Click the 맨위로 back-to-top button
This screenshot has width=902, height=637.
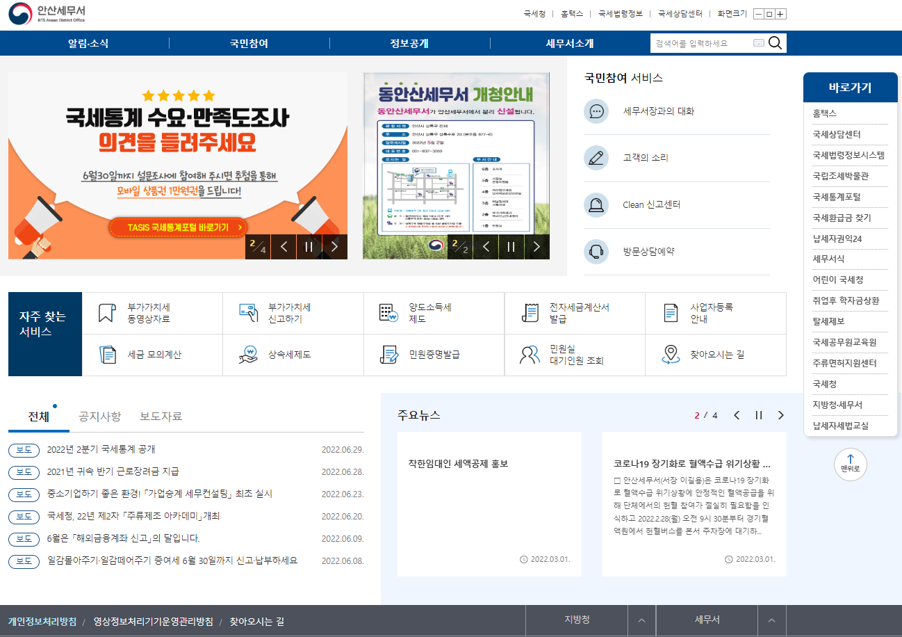tap(851, 464)
